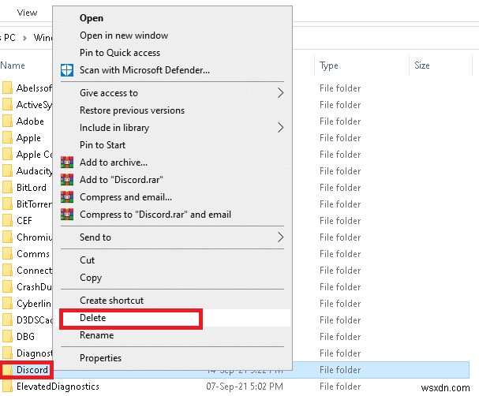Open the View ribbon tab

click(x=27, y=12)
